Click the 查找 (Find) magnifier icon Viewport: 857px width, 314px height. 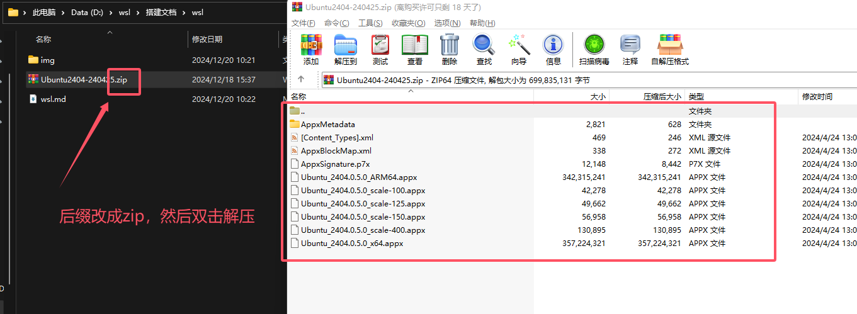click(484, 45)
